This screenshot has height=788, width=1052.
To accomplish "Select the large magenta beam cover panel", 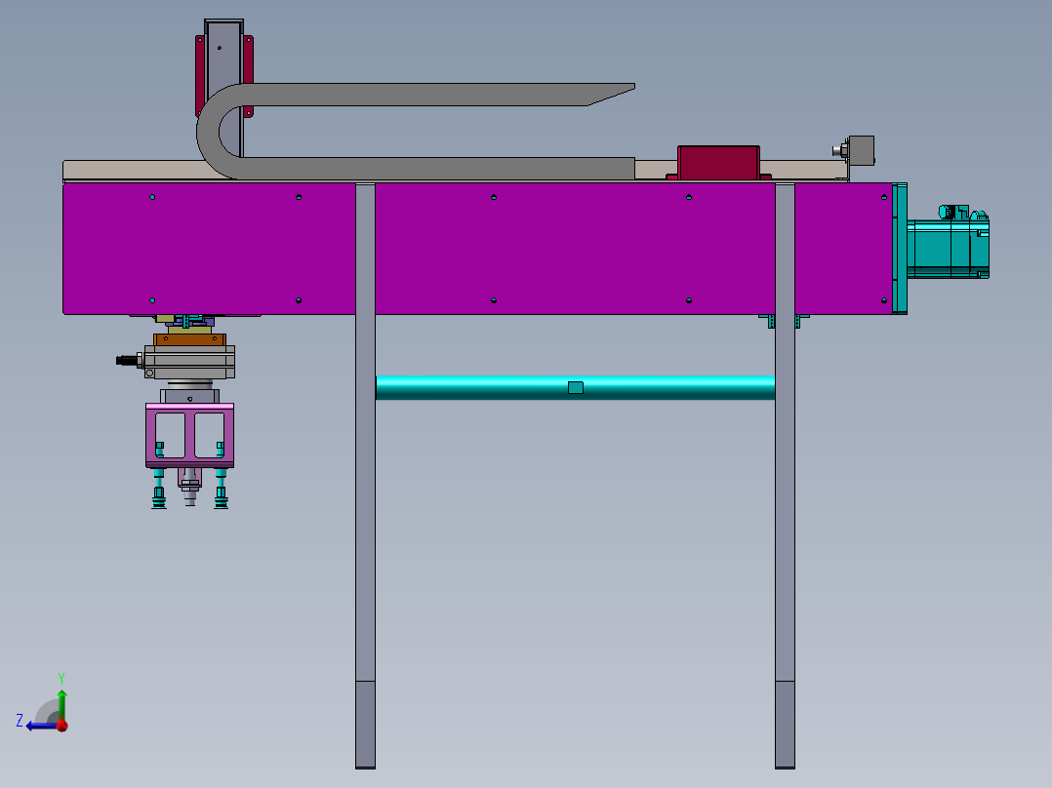I will (477, 249).
